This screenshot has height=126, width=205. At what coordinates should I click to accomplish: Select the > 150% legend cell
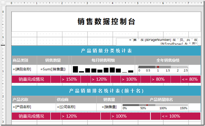[x=71, y=79]
